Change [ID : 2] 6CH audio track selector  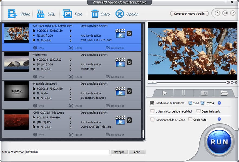point(70,123)
